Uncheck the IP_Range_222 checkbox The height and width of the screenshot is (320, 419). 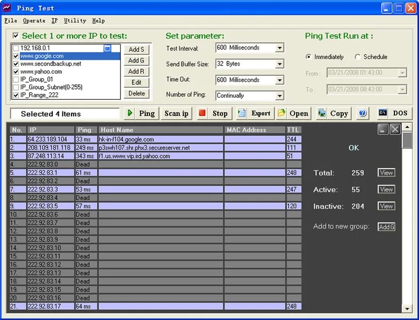pos(16,95)
